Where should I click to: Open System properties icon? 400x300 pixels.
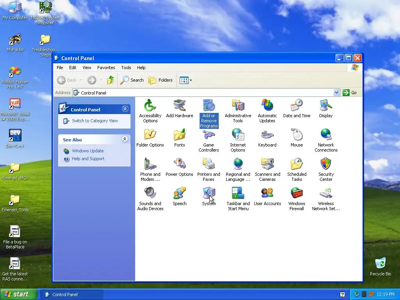point(209,197)
